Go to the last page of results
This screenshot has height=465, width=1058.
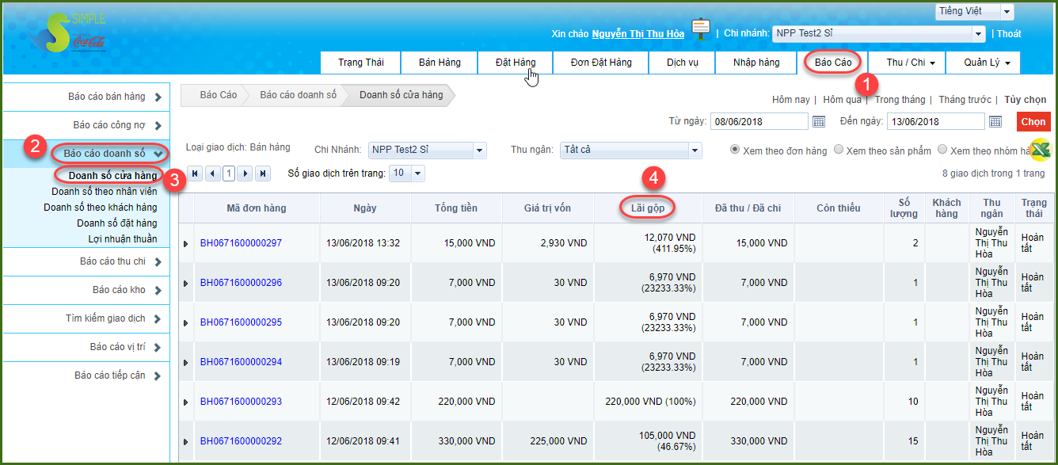[263, 173]
